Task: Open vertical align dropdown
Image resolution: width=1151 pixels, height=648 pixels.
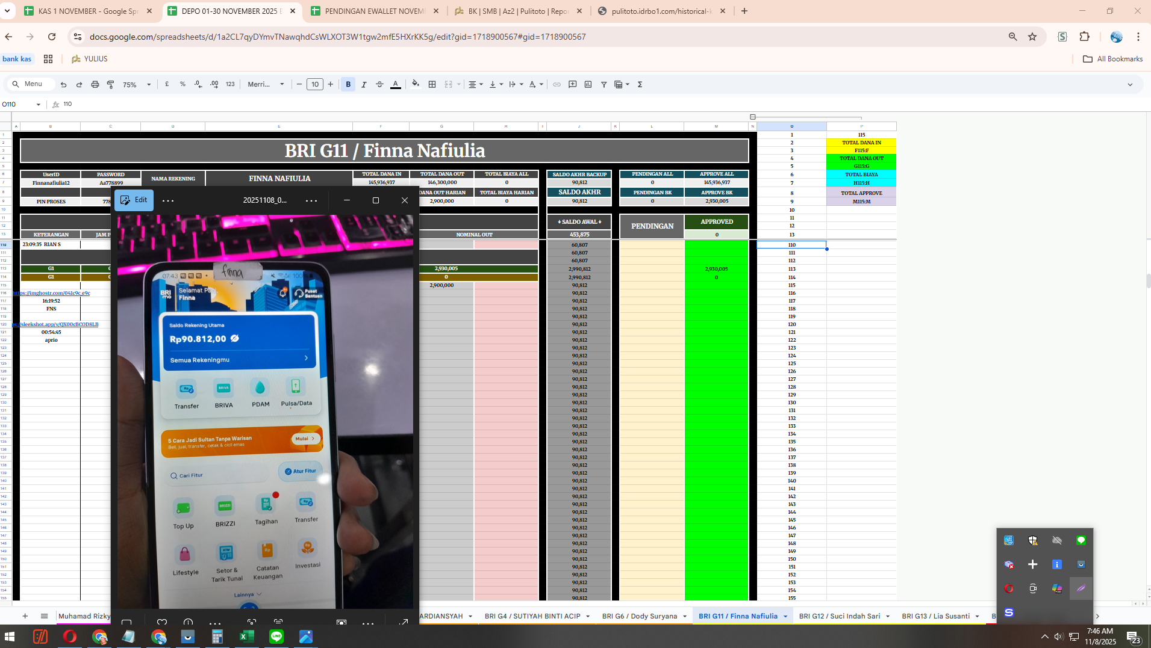Action: click(496, 84)
